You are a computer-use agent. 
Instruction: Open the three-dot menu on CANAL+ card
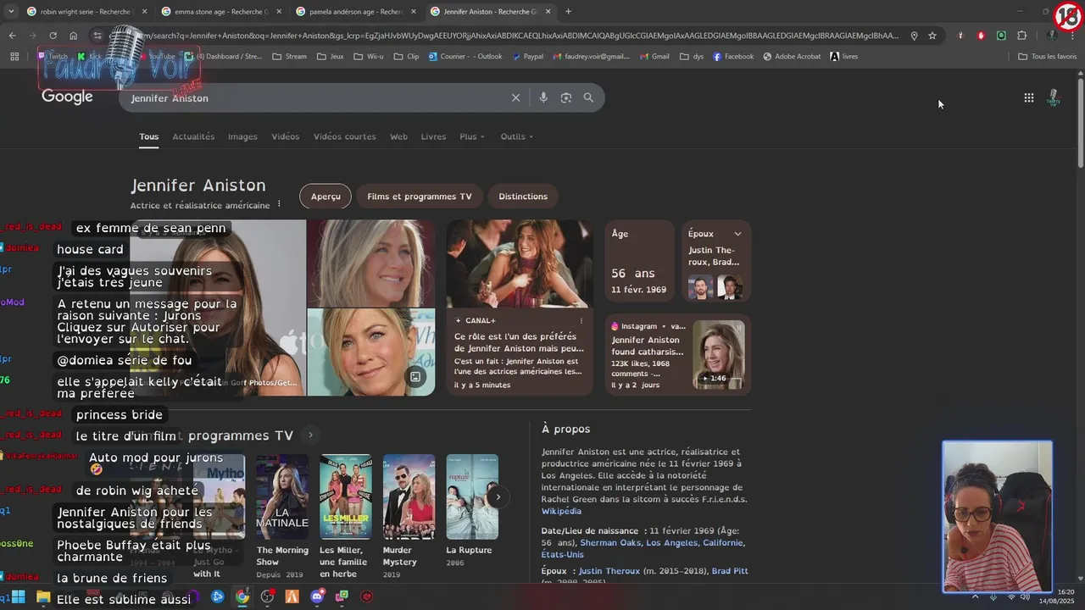581,321
